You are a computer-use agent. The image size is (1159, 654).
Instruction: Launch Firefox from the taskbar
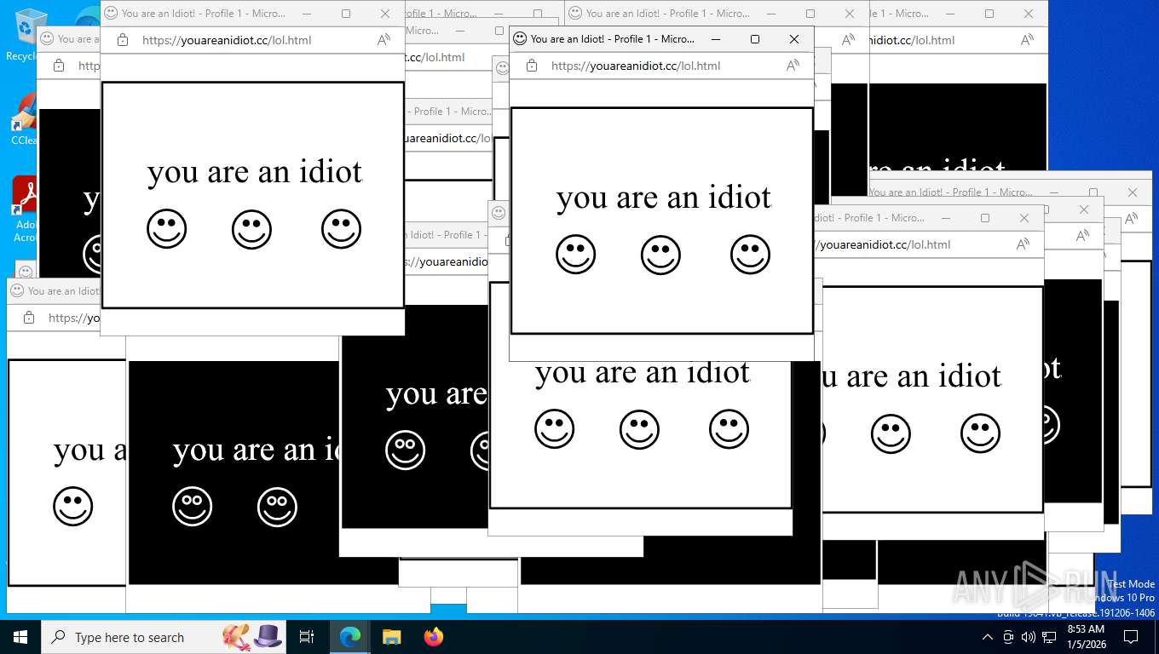point(434,637)
